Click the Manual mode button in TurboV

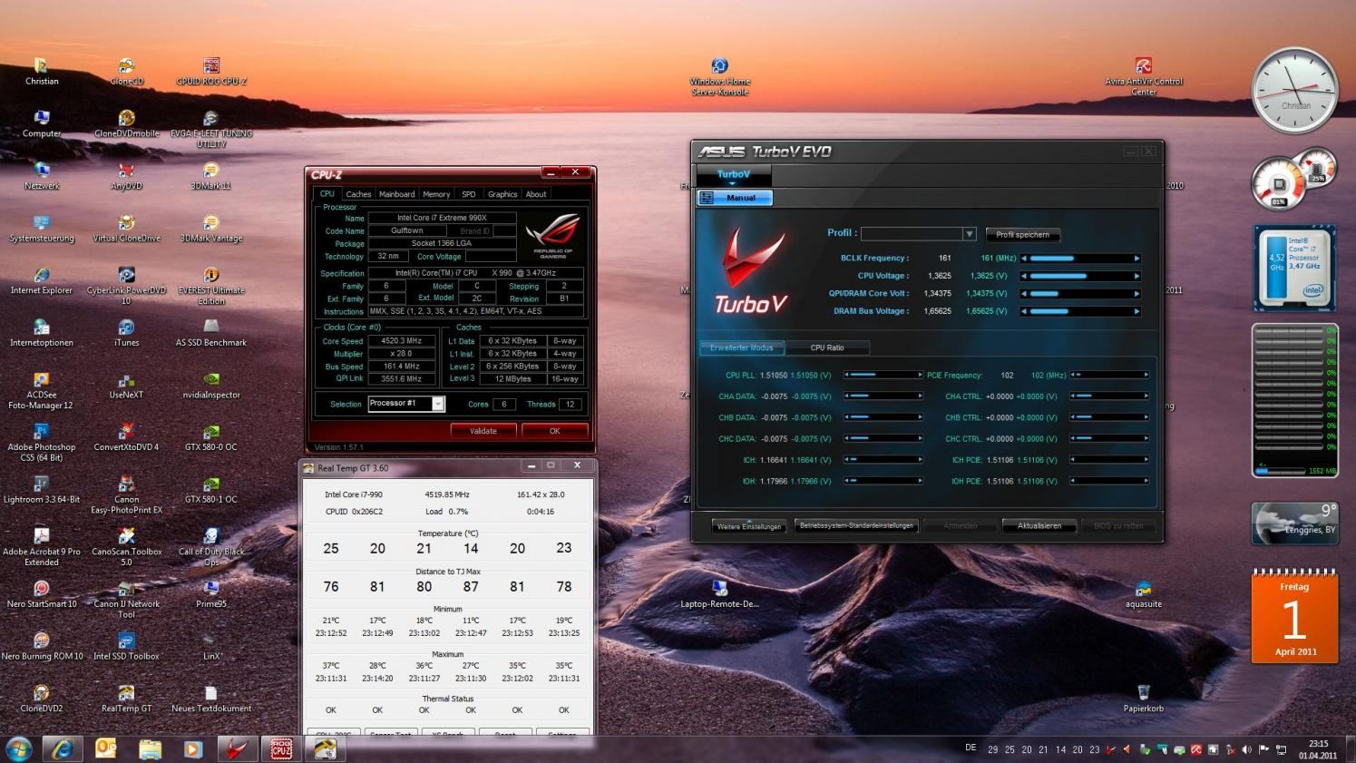(x=735, y=198)
